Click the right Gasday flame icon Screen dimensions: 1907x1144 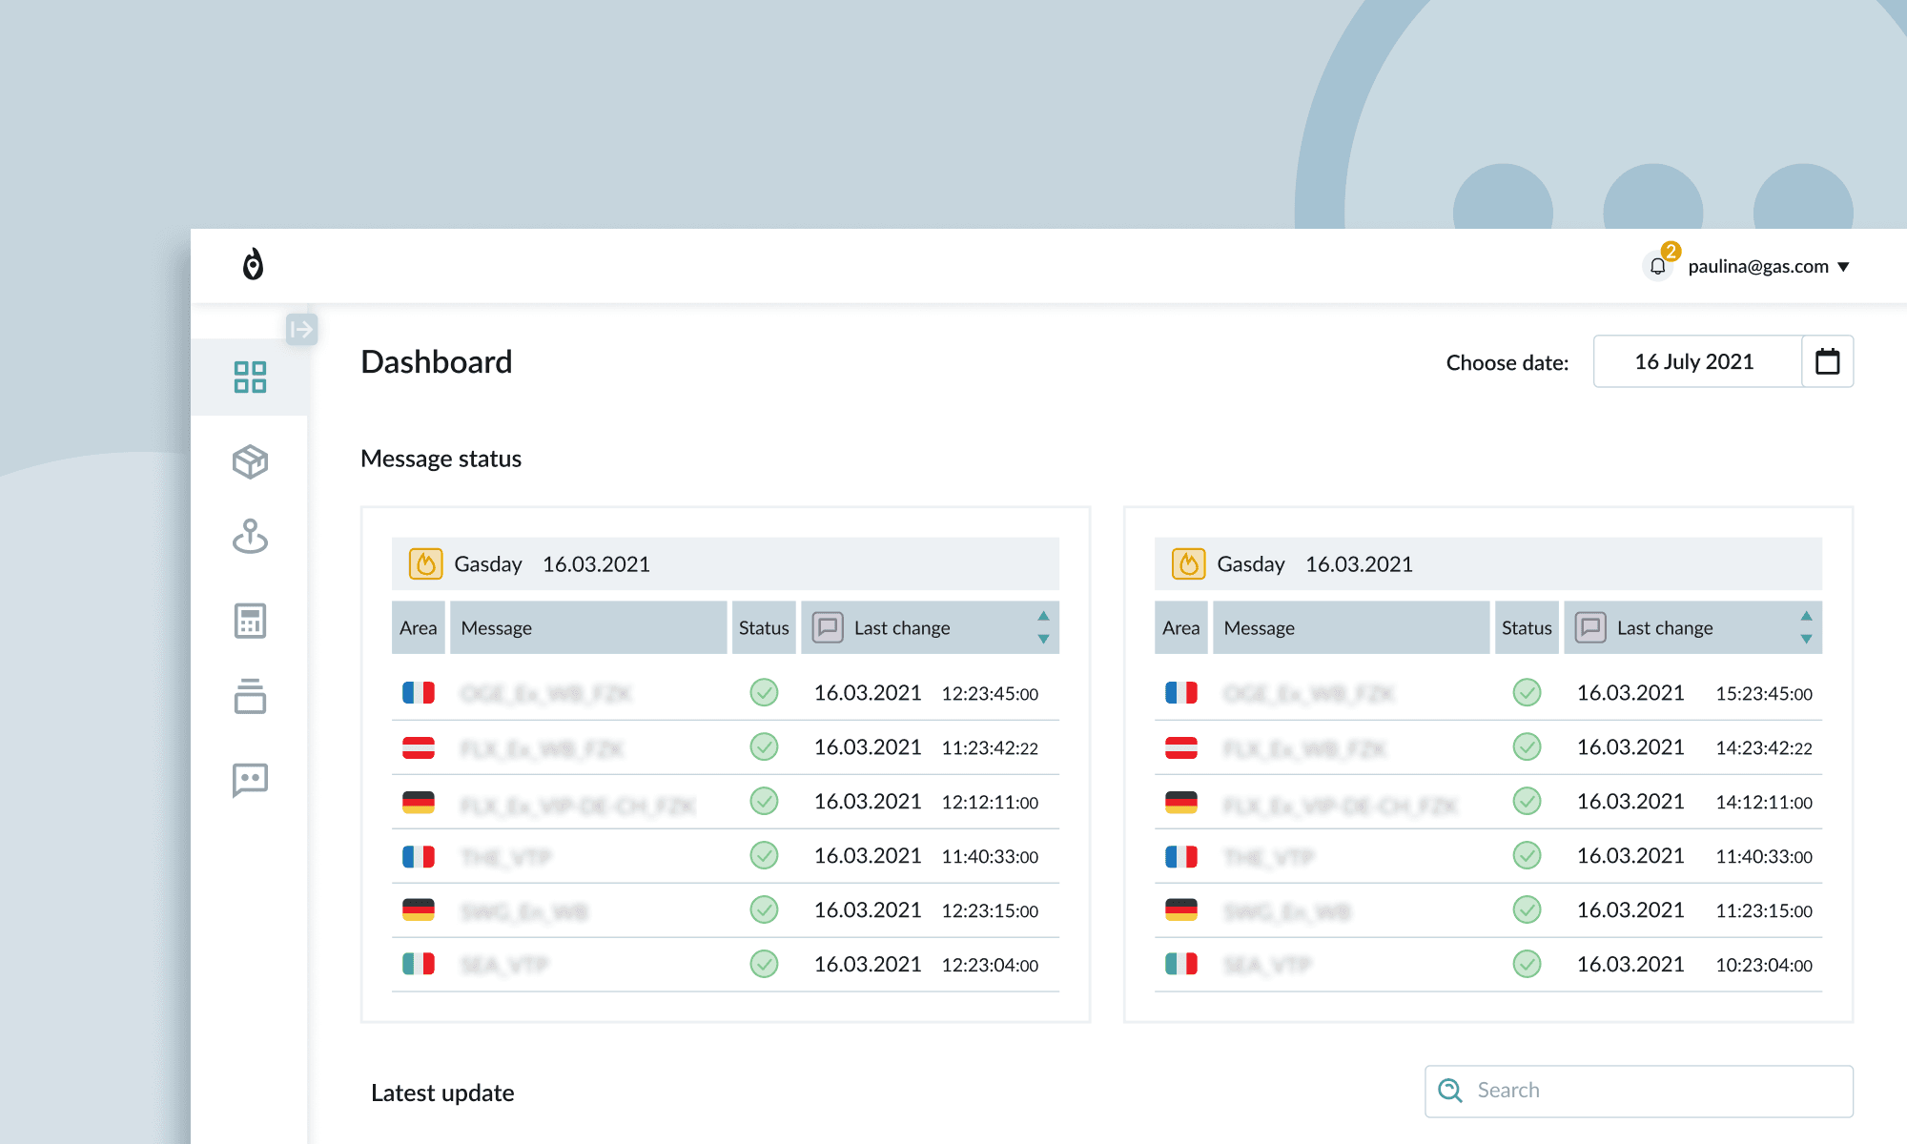pos(1188,564)
